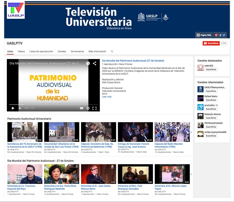Subscribe to UASLPSiempreAut channel
The width and height of the screenshot is (234, 202).
click(211, 91)
